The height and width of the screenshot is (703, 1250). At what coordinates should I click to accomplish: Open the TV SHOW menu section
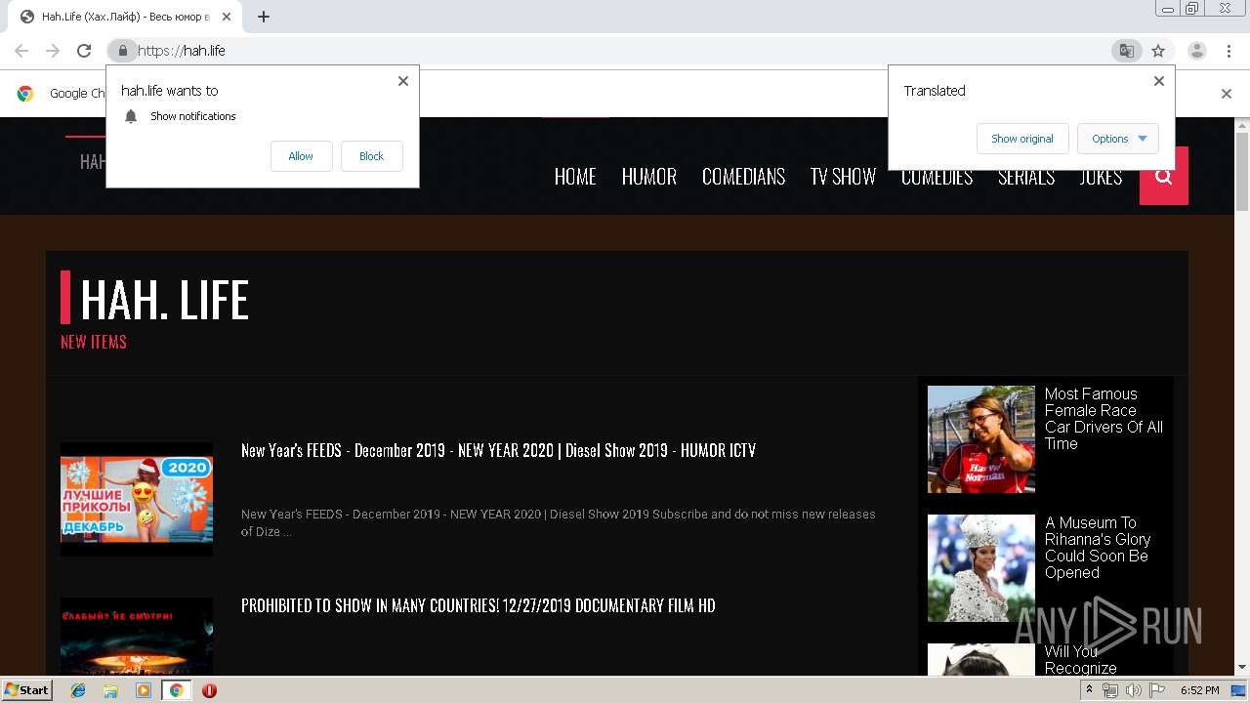pyautogui.click(x=843, y=177)
